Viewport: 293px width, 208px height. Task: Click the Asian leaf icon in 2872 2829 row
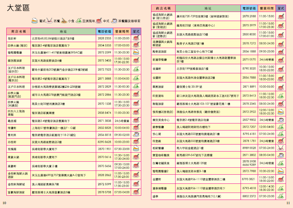pos(136,87)
